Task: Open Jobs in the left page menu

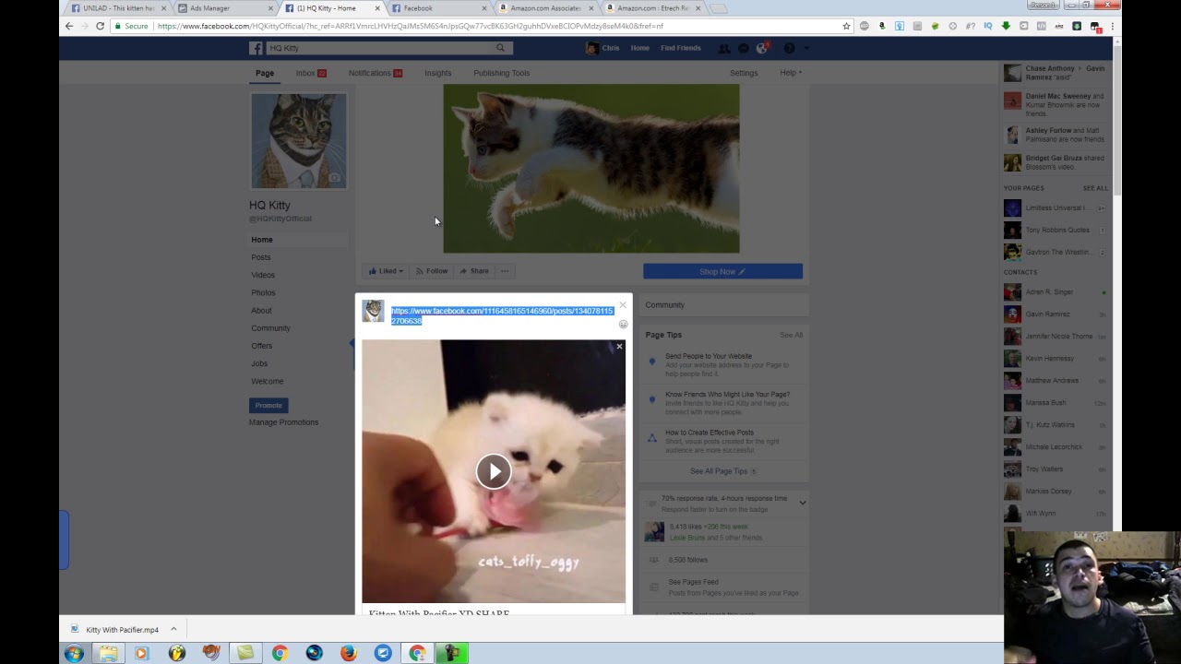Action: click(259, 363)
